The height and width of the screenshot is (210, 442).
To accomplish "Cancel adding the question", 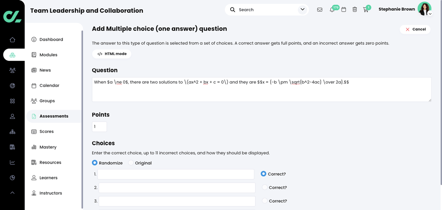I will [415, 29].
